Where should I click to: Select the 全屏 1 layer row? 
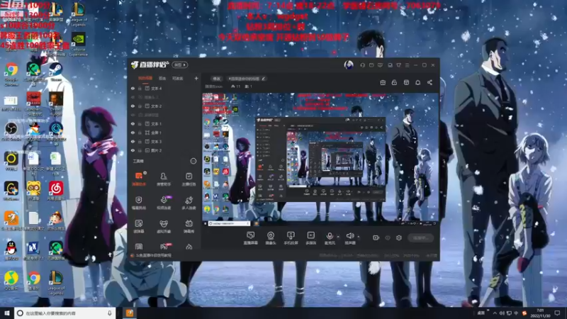tap(164, 133)
